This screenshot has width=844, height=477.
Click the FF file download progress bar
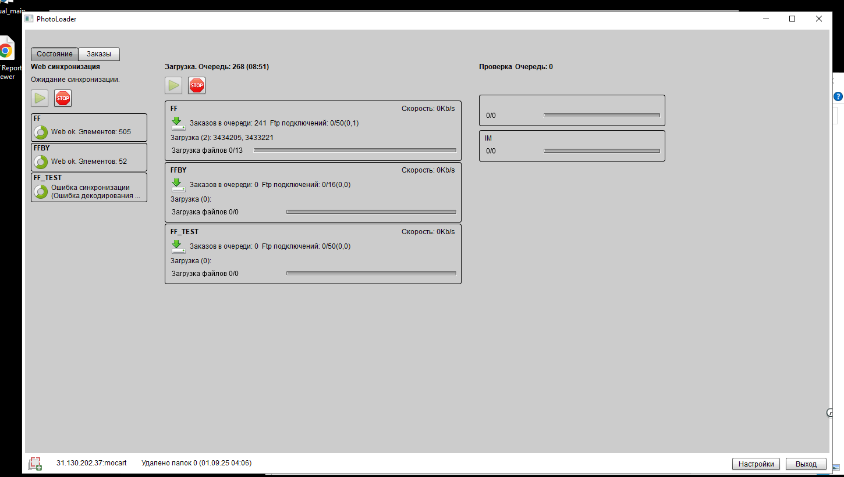(355, 150)
